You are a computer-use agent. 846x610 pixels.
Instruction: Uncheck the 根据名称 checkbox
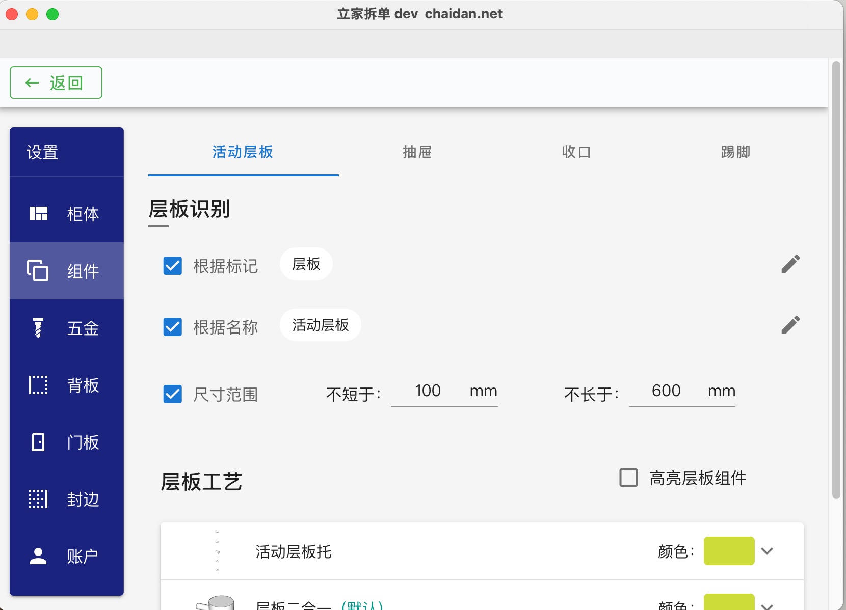pyautogui.click(x=173, y=326)
